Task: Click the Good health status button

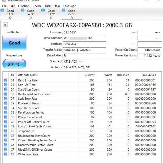Action: pyautogui.click(x=14, y=43)
